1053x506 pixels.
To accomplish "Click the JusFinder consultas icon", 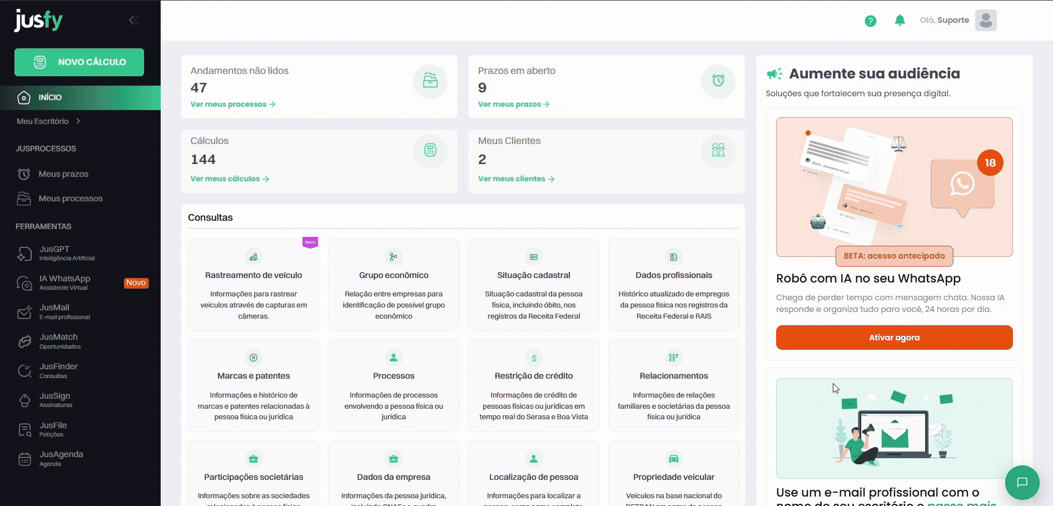I will coord(24,371).
